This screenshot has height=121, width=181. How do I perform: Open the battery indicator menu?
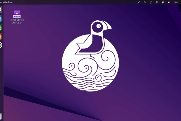(x=163, y=2)
